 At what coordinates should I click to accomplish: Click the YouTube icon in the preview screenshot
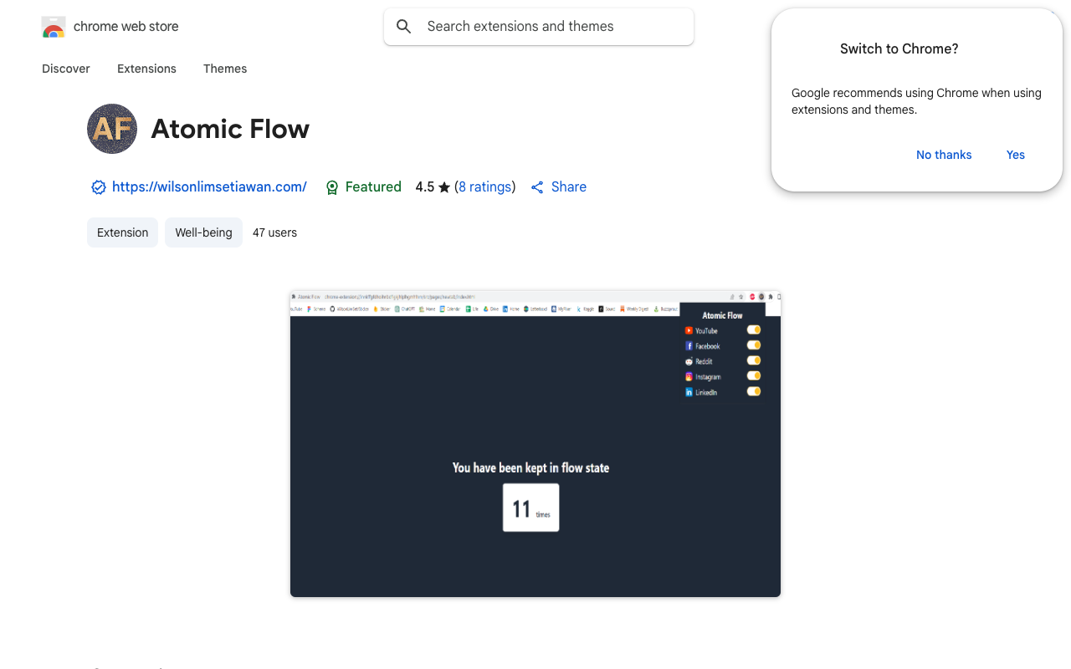point(689,330)
